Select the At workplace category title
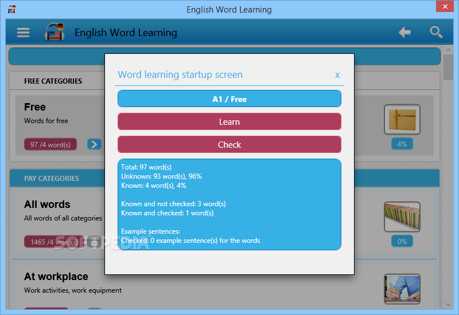 click(56, 277)
